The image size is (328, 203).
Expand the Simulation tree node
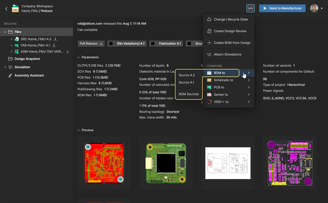point(5,67)
